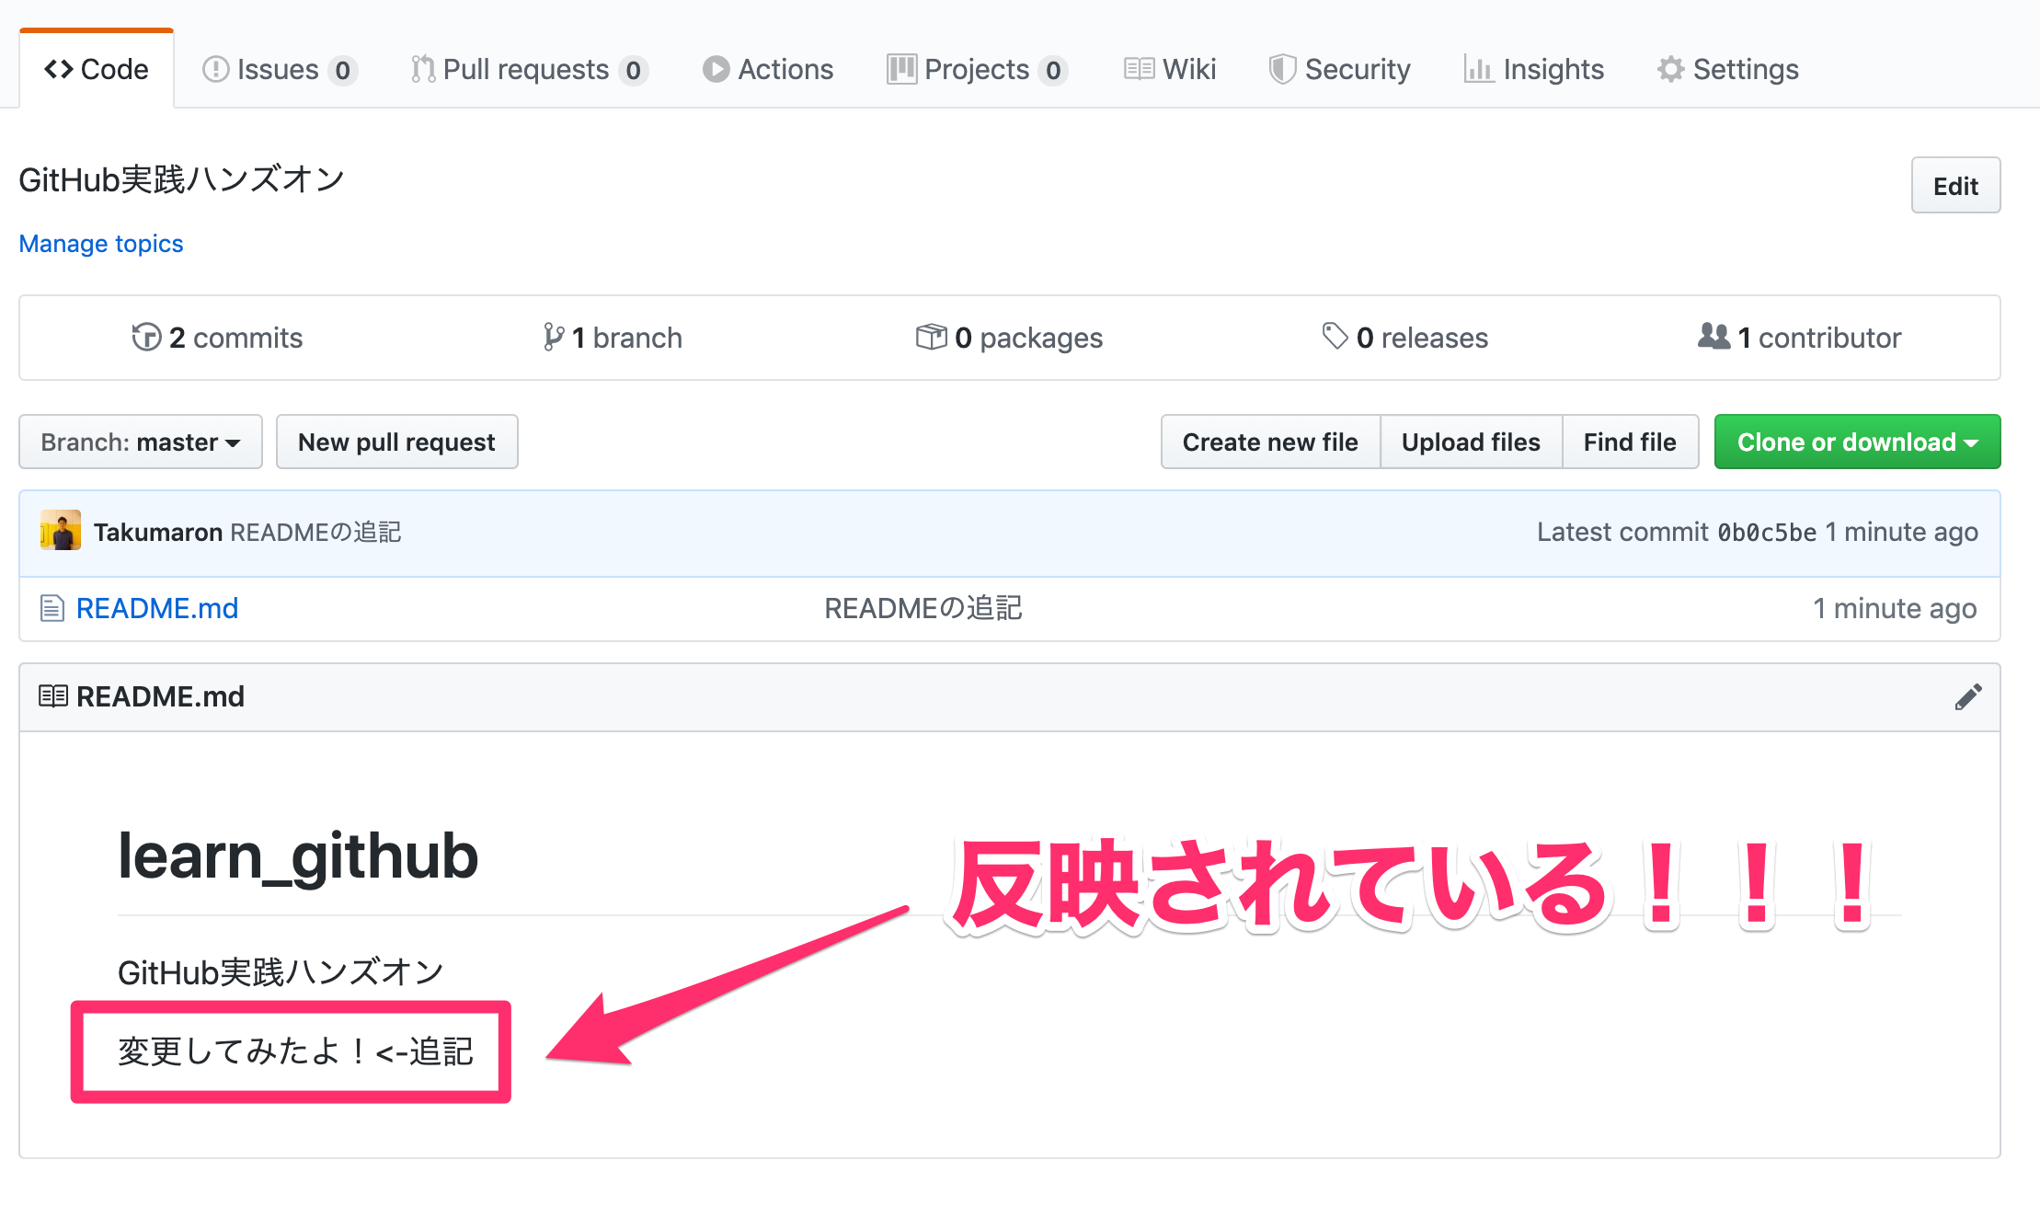Click the branch fork icon
Image resolution: width=2040 pixels, height=1229 pixels.
click(x=553, y=337)
